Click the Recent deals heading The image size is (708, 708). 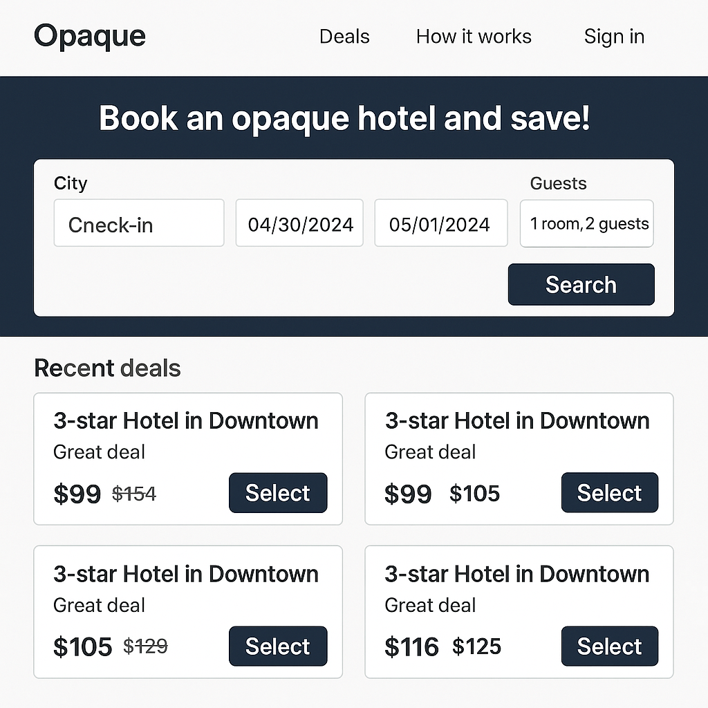coord(107,368)
